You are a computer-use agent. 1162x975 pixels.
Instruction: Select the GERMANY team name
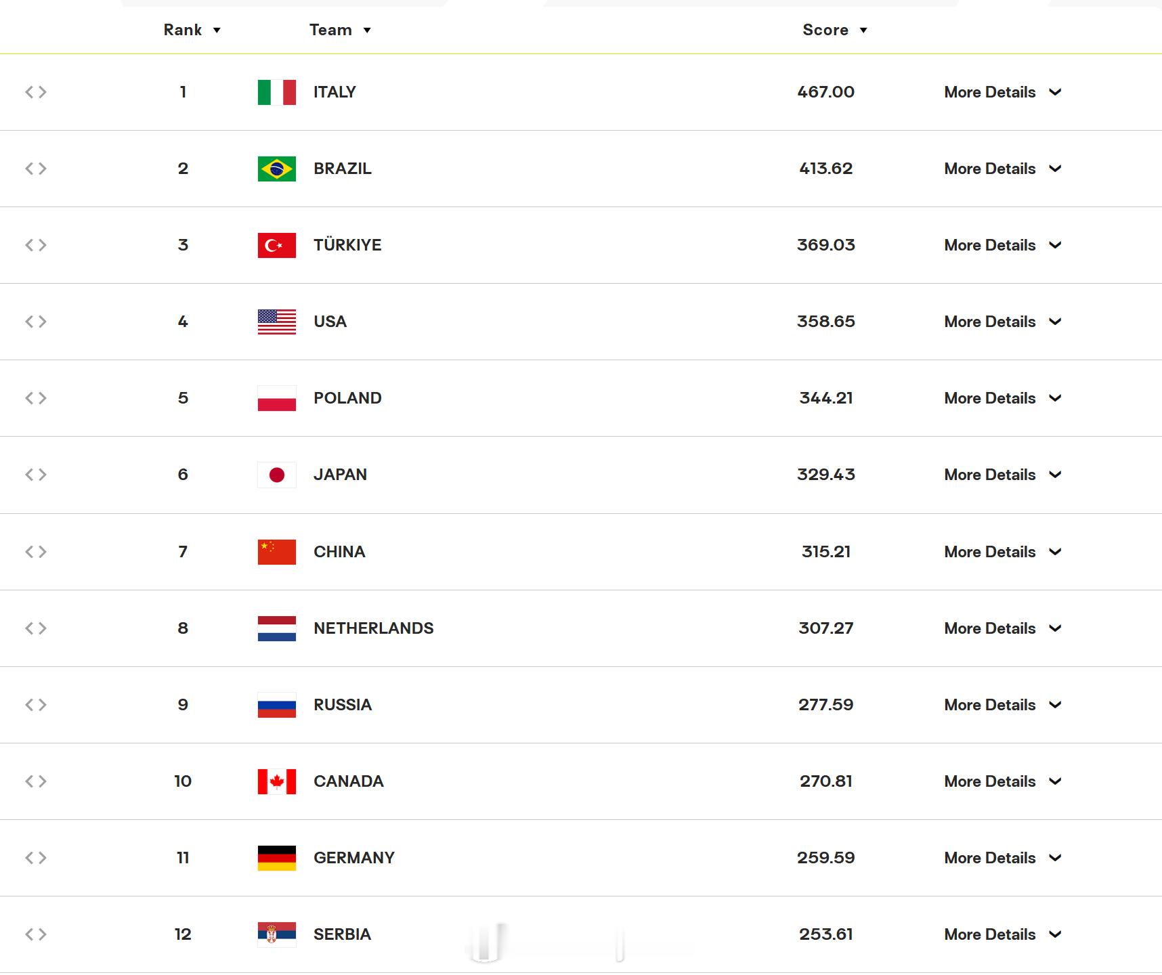353,858
